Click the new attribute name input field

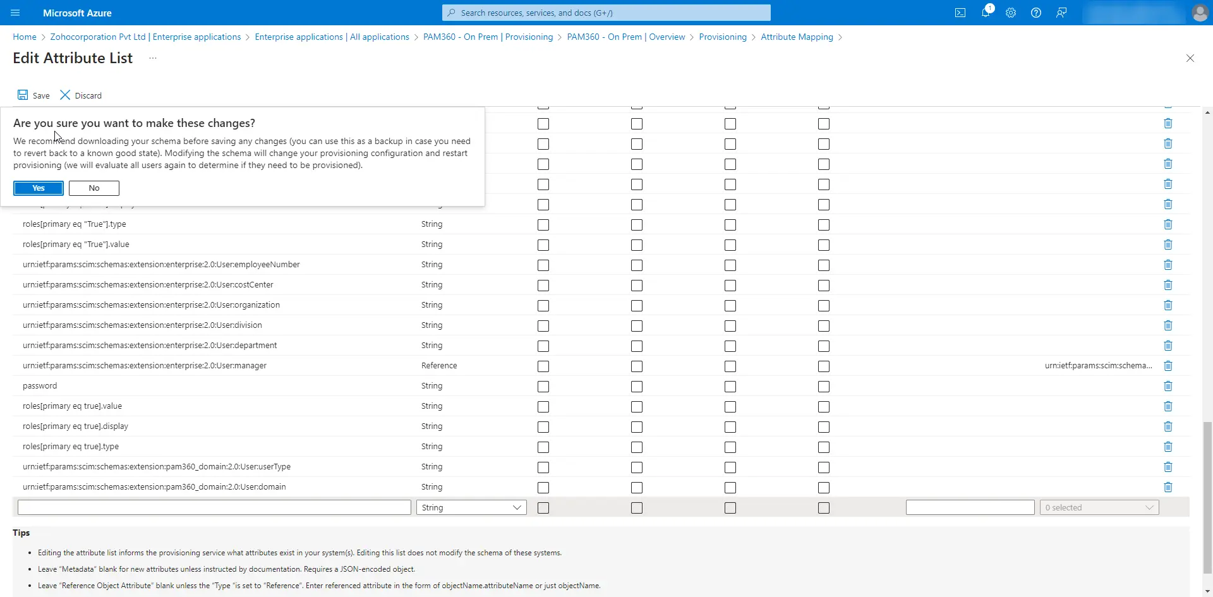[214, 507]
